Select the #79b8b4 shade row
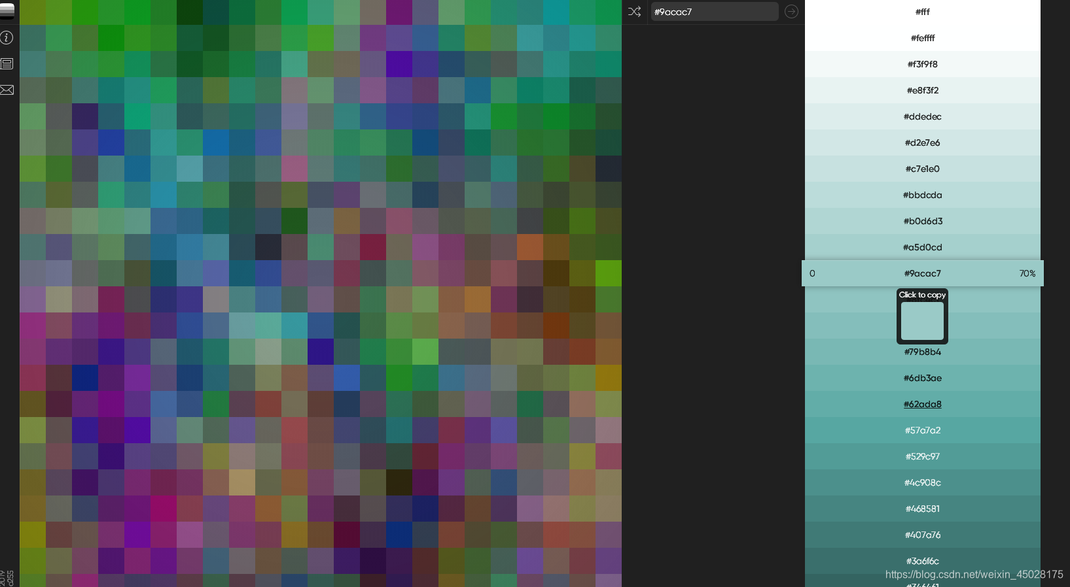This screenshot has height=587, width=1070. click(x=923, y=352)
